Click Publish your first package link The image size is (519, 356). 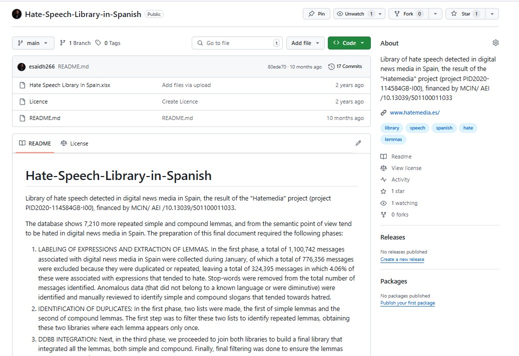[x=408, y=303]
